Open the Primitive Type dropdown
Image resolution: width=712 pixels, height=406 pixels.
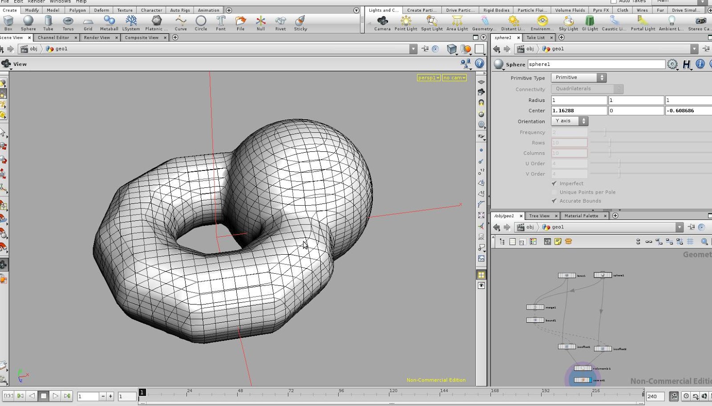(x=578, y=77)
